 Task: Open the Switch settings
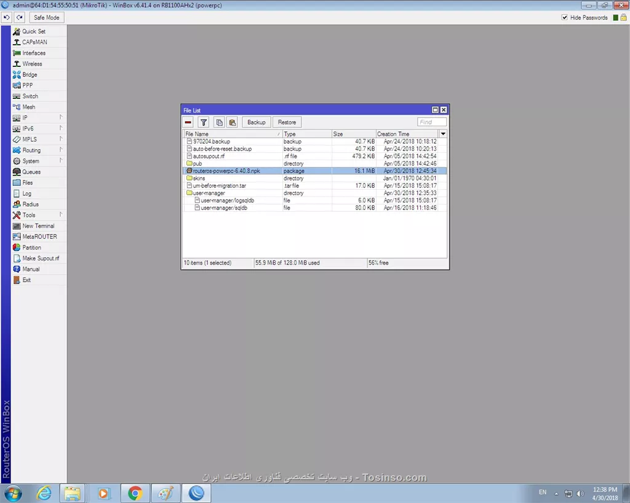(x=39, y=96)
